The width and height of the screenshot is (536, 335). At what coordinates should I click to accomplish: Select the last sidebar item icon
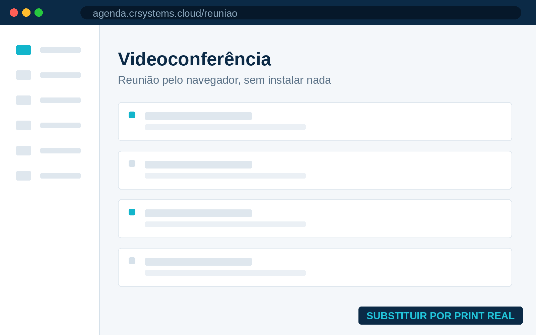[23, 176]
